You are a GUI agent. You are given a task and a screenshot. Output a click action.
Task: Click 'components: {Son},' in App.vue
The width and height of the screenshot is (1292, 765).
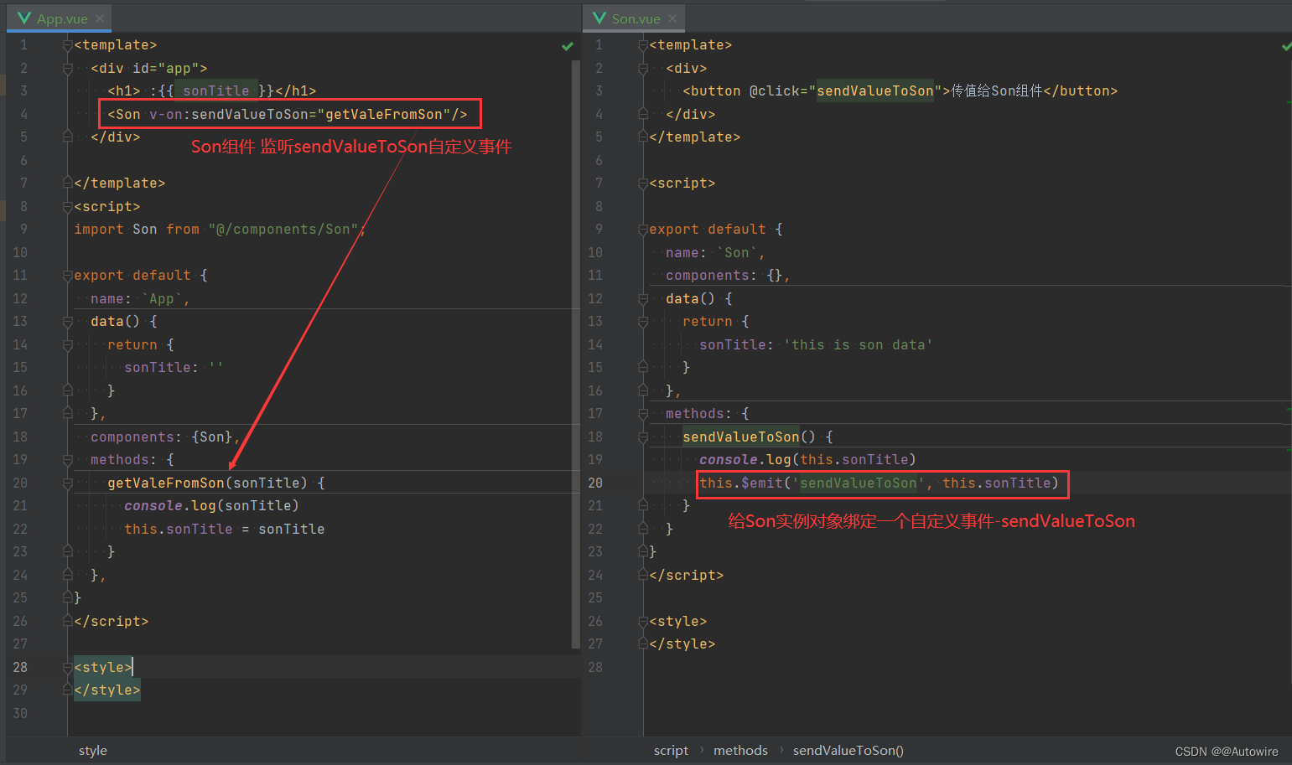165,437
